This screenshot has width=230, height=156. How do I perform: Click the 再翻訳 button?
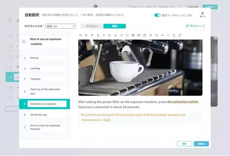(x=201, y=144)
